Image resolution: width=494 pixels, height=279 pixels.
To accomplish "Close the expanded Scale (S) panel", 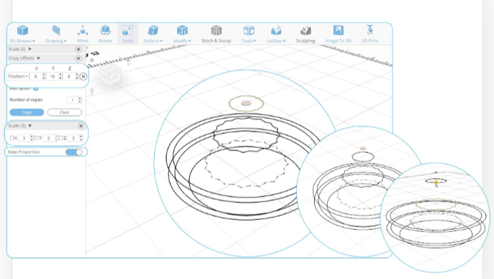I will pos(81,126).
